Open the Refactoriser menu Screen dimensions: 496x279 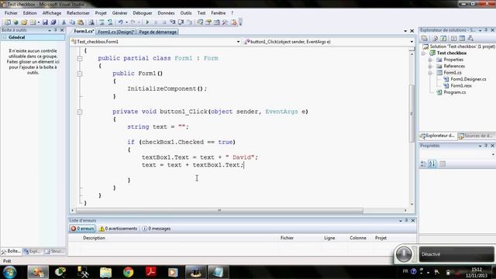[78, 13]
